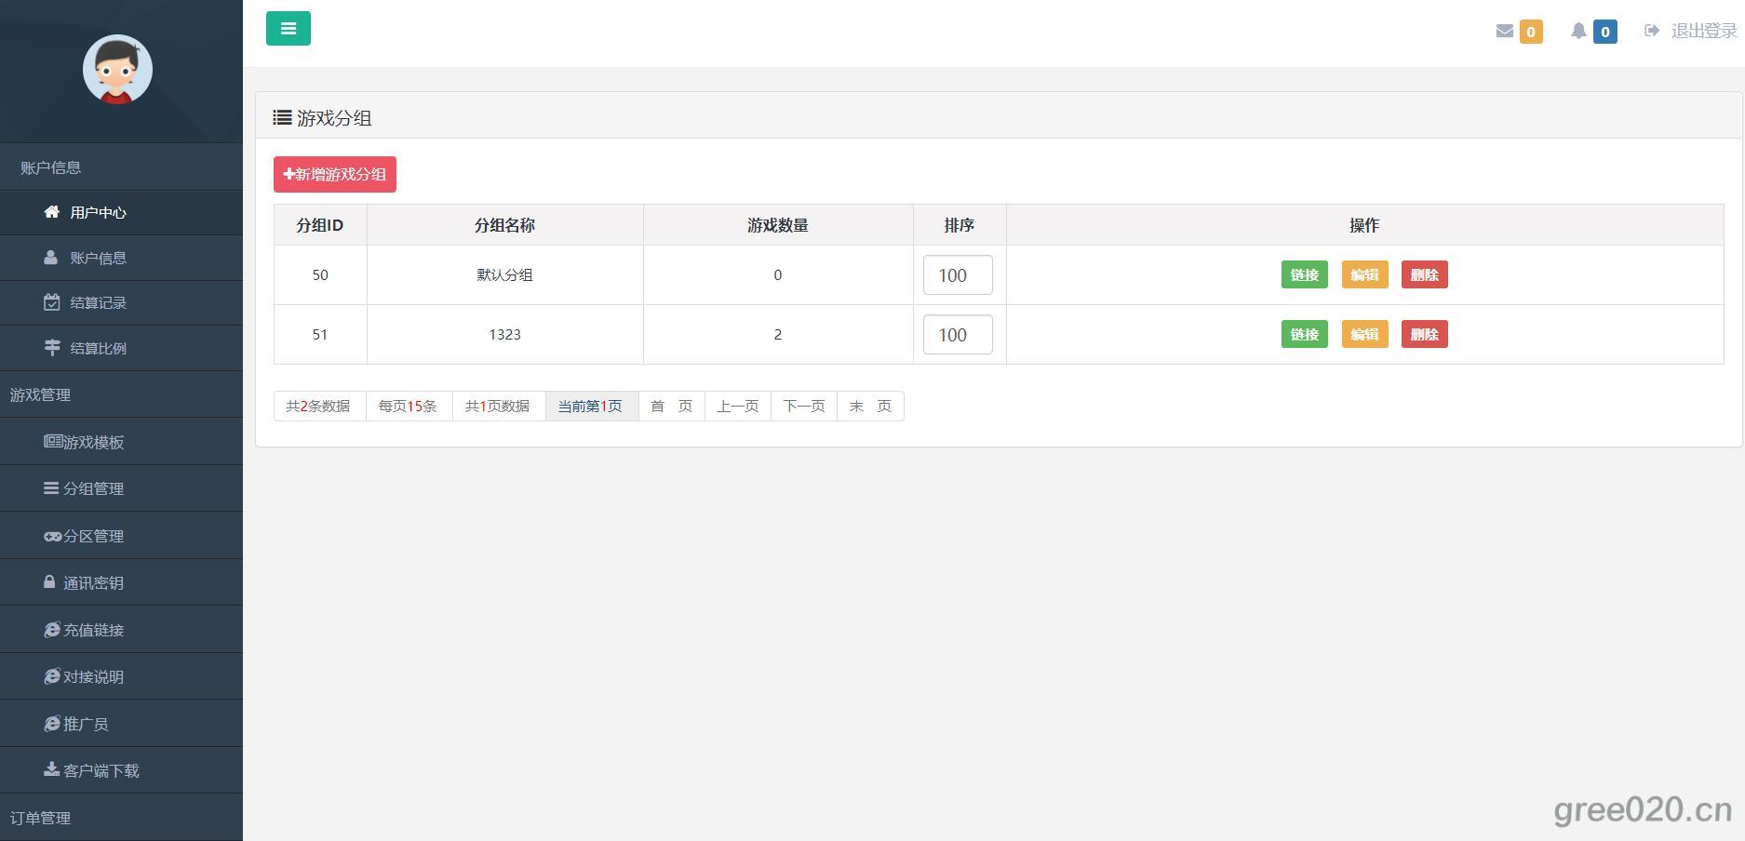Click 下一页 pagination link

(x=803, y=407)
